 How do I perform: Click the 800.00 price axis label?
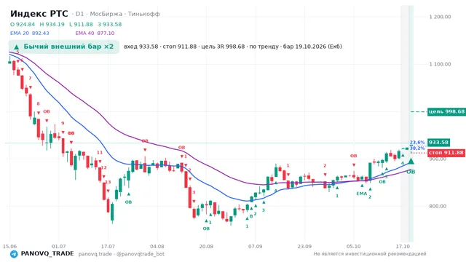click(438, 206)
